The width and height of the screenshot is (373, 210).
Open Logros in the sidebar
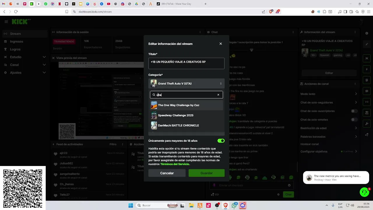[24, 49]
